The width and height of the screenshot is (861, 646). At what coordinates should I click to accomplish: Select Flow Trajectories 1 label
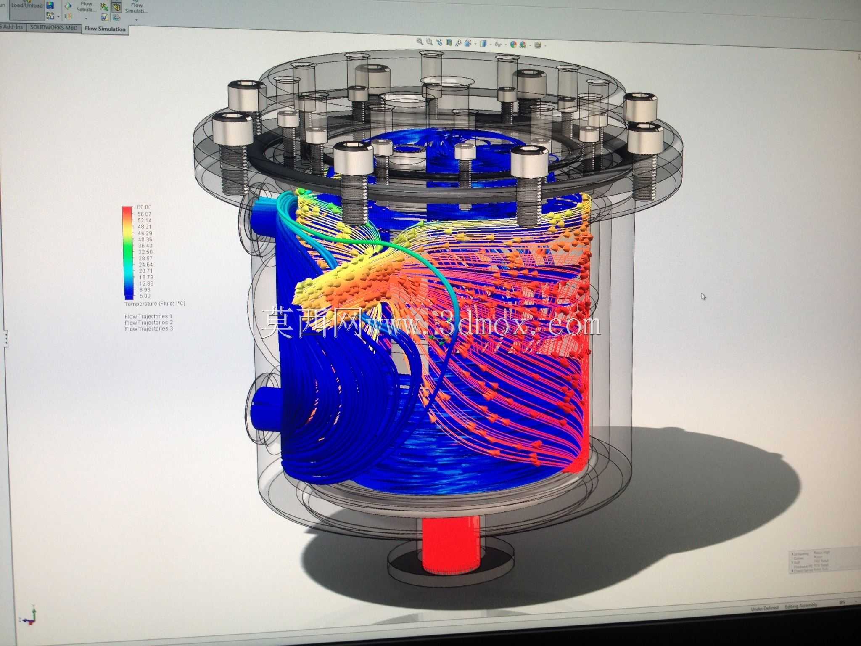(x=148, y=316)
